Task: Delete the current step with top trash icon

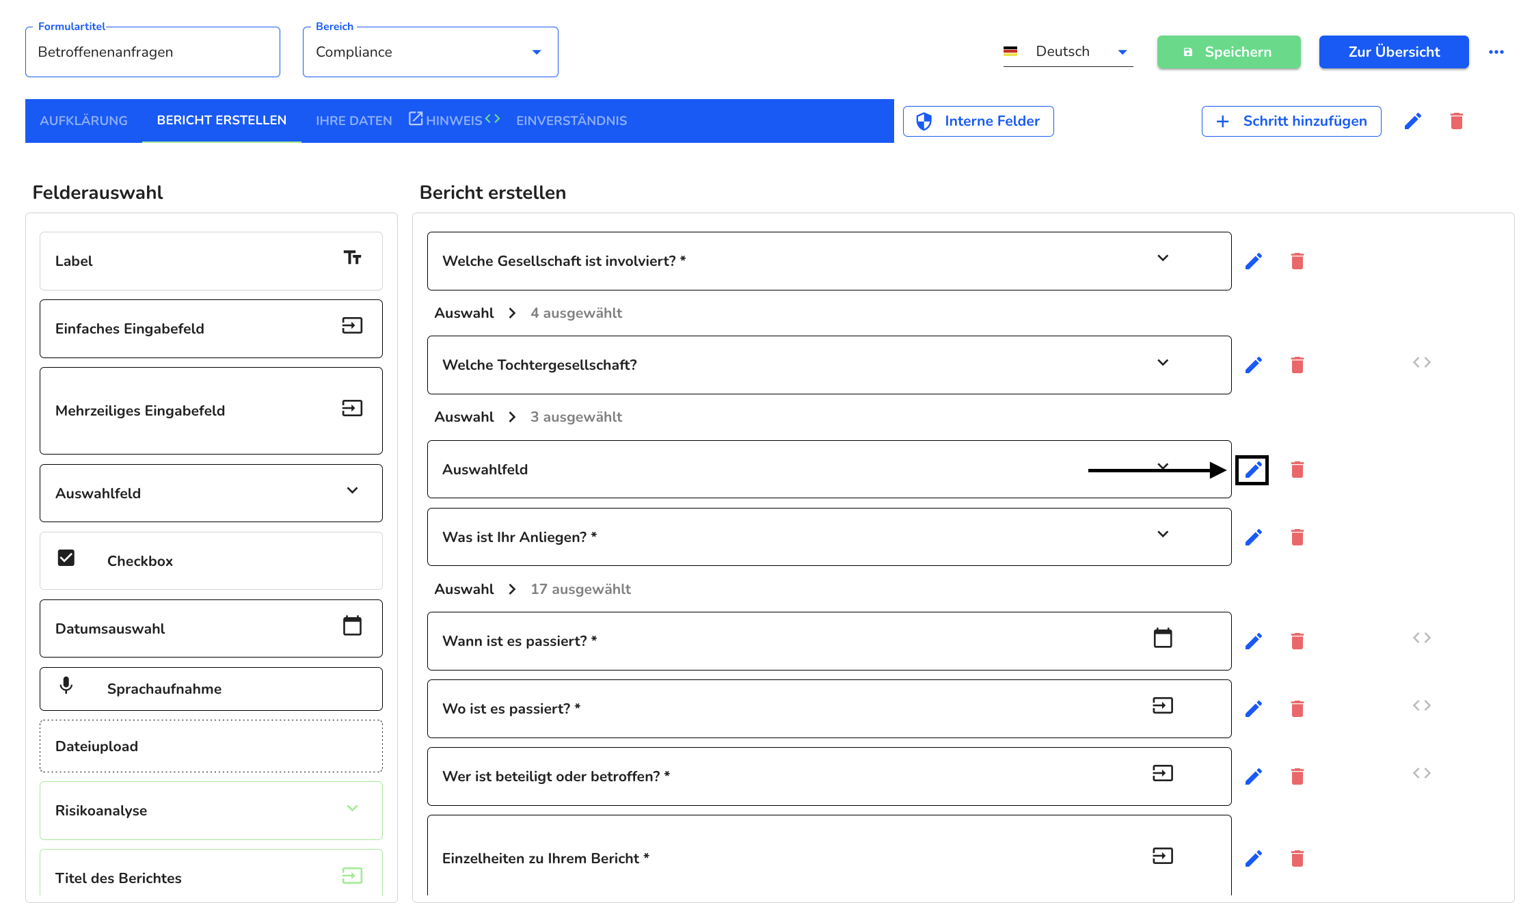Action: coord(1457,121)
